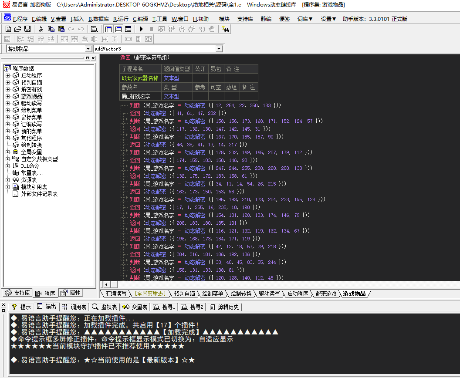The height and width of the screenshot is (378, 460).
Task: Click the same width sizing icon
Action: [x=128, y=39]
